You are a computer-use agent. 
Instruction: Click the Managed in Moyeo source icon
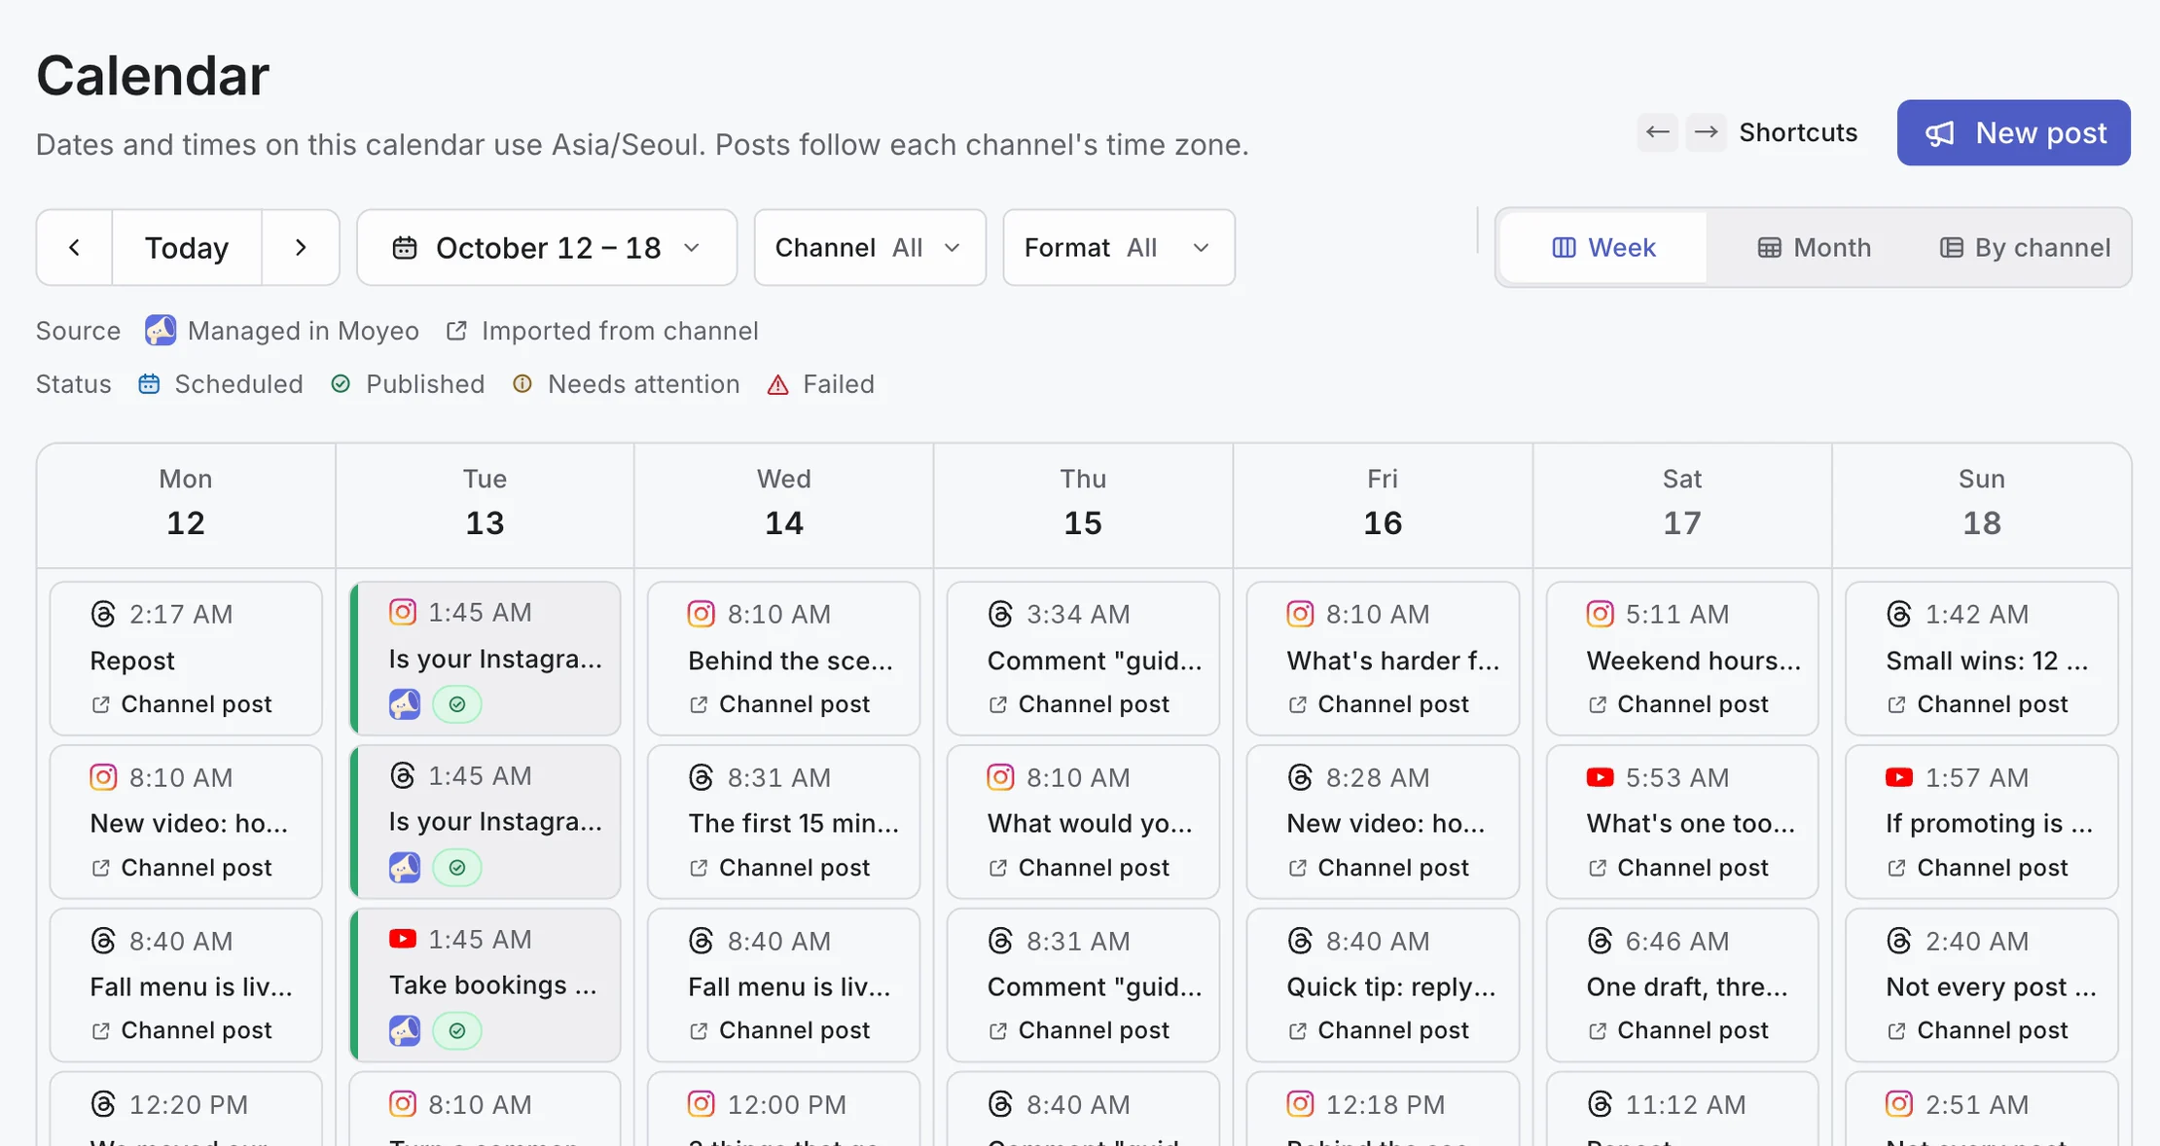(161, 331)
